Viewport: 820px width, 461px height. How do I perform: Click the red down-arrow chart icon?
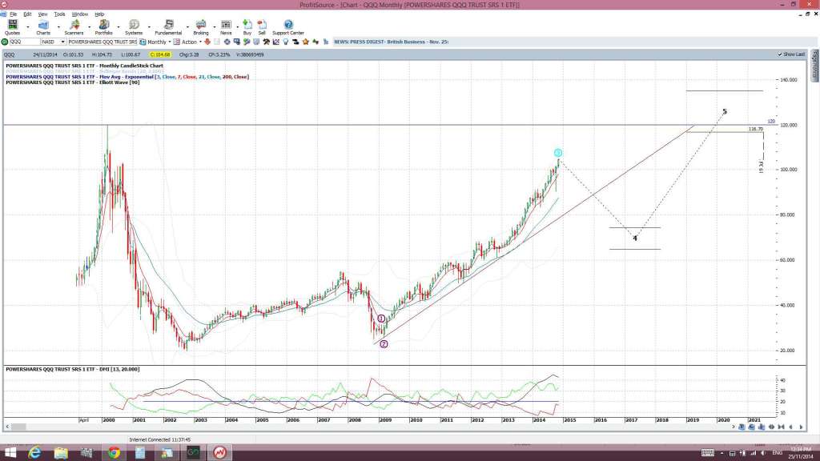click(207, 42)
